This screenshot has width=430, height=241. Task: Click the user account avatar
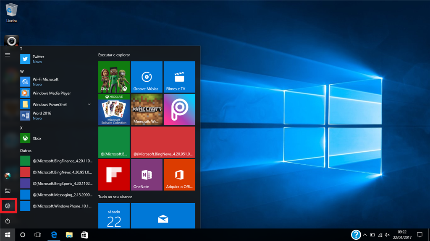(8, 176)
